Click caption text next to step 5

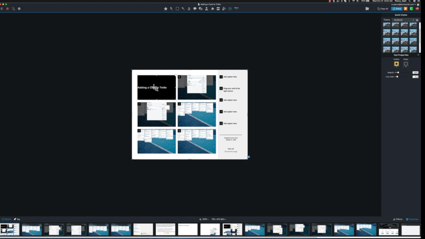point(230,123)
